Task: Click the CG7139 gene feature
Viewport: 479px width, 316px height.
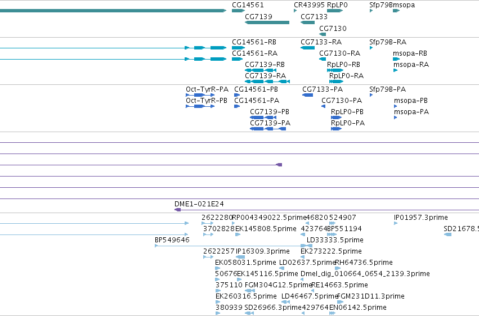Action: click(x=267, y=22)
